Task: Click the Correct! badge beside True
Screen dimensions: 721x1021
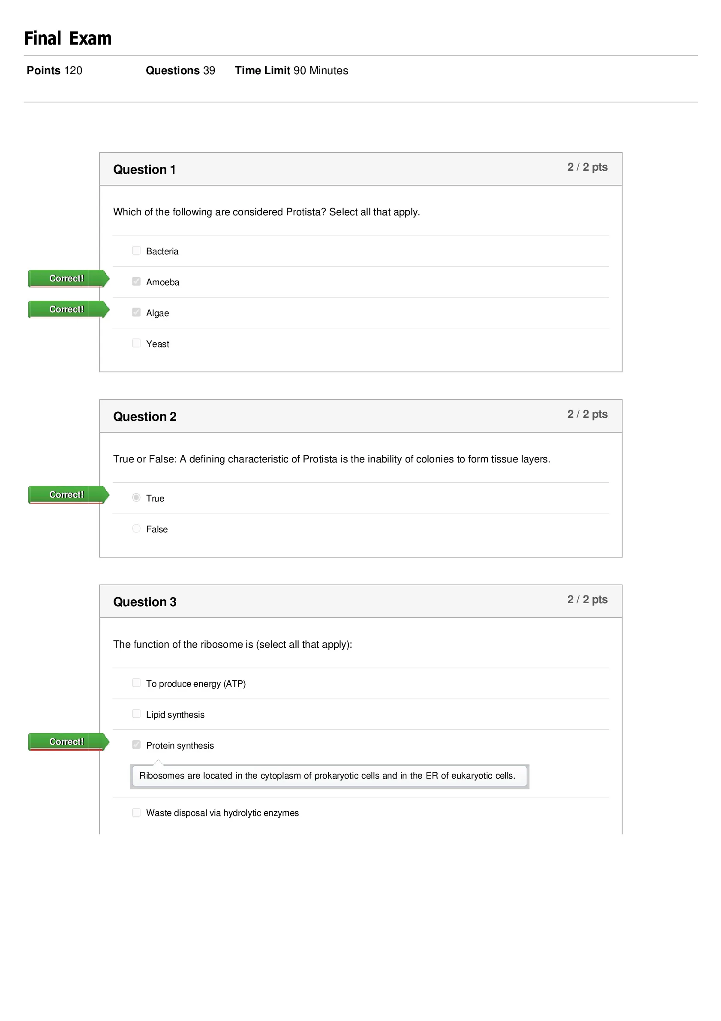Action: tap(69, 495)
